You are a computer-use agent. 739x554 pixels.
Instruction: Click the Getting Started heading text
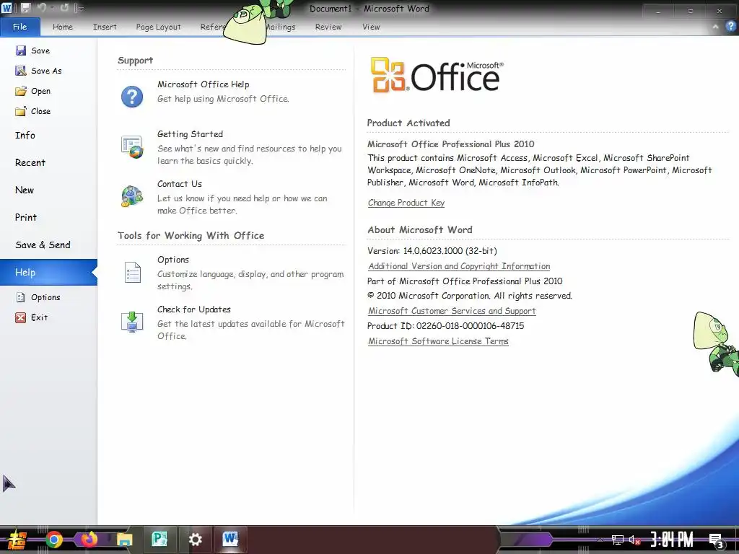pyautogui.click(x=190, y=134)
